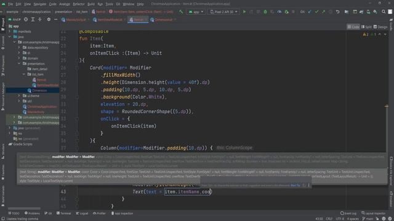The width and height of the screenshot is (394, 221).
Task: Open the Problems tool window
Action: point(32,213)
